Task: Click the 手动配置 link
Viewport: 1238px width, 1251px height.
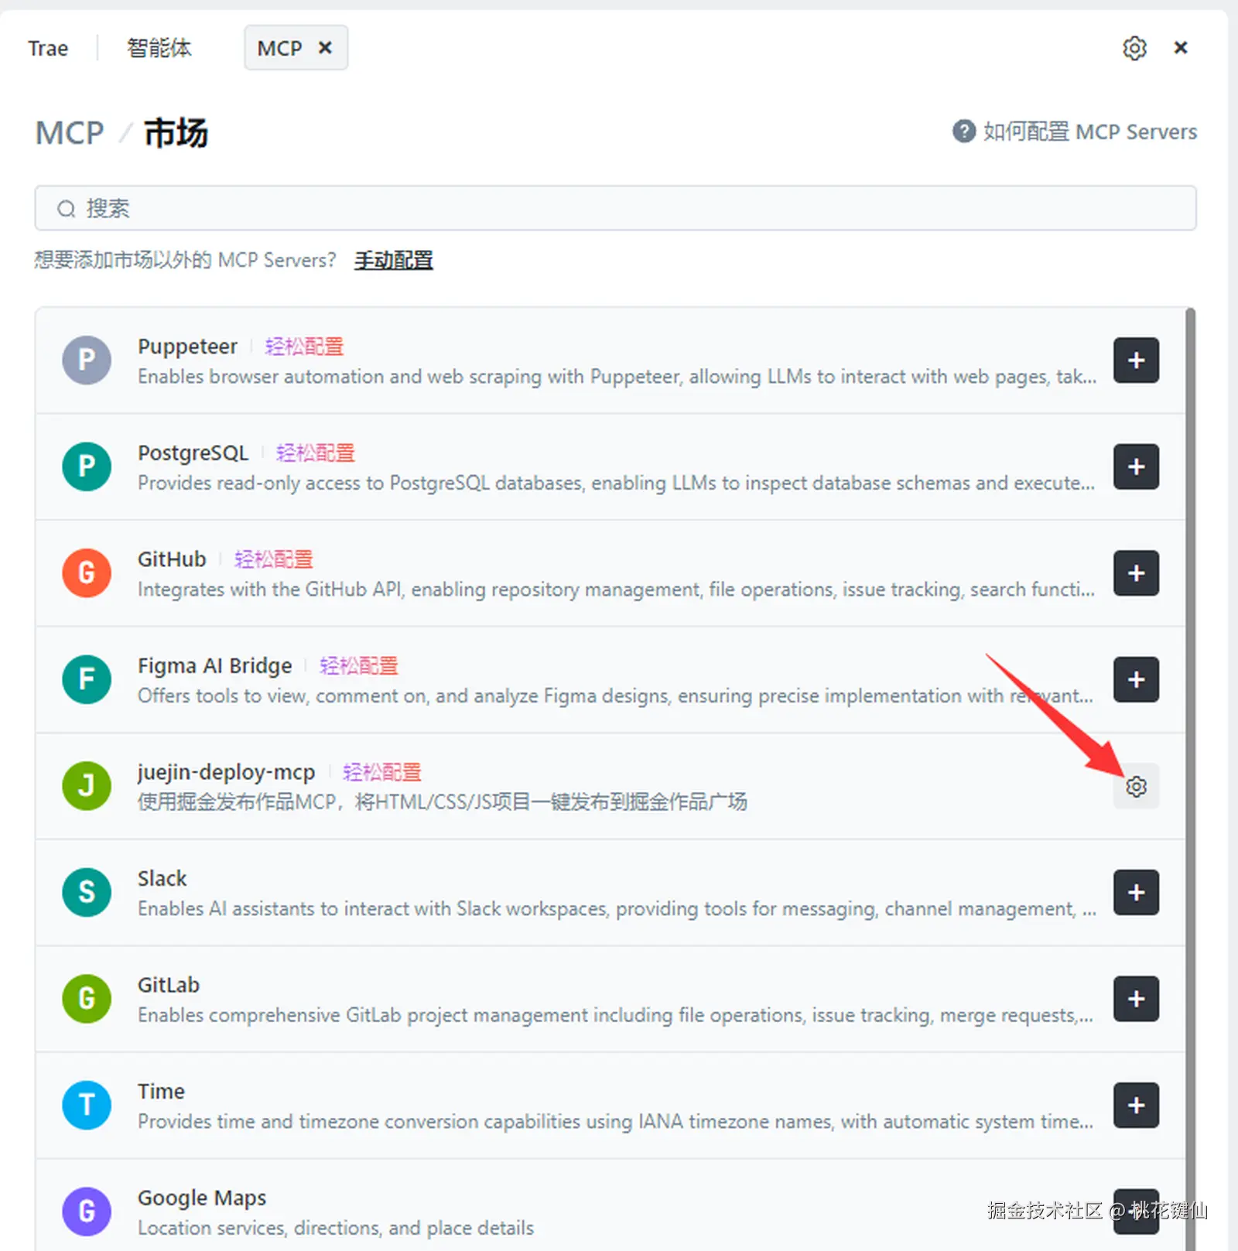Action: coord(393,260)
